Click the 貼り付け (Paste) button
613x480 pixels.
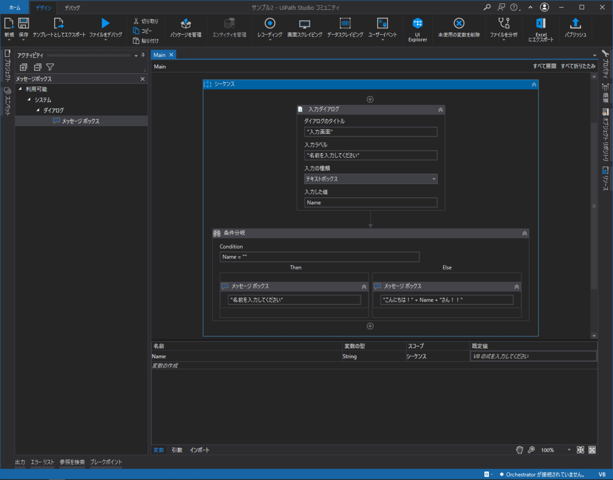click(146, 41)
